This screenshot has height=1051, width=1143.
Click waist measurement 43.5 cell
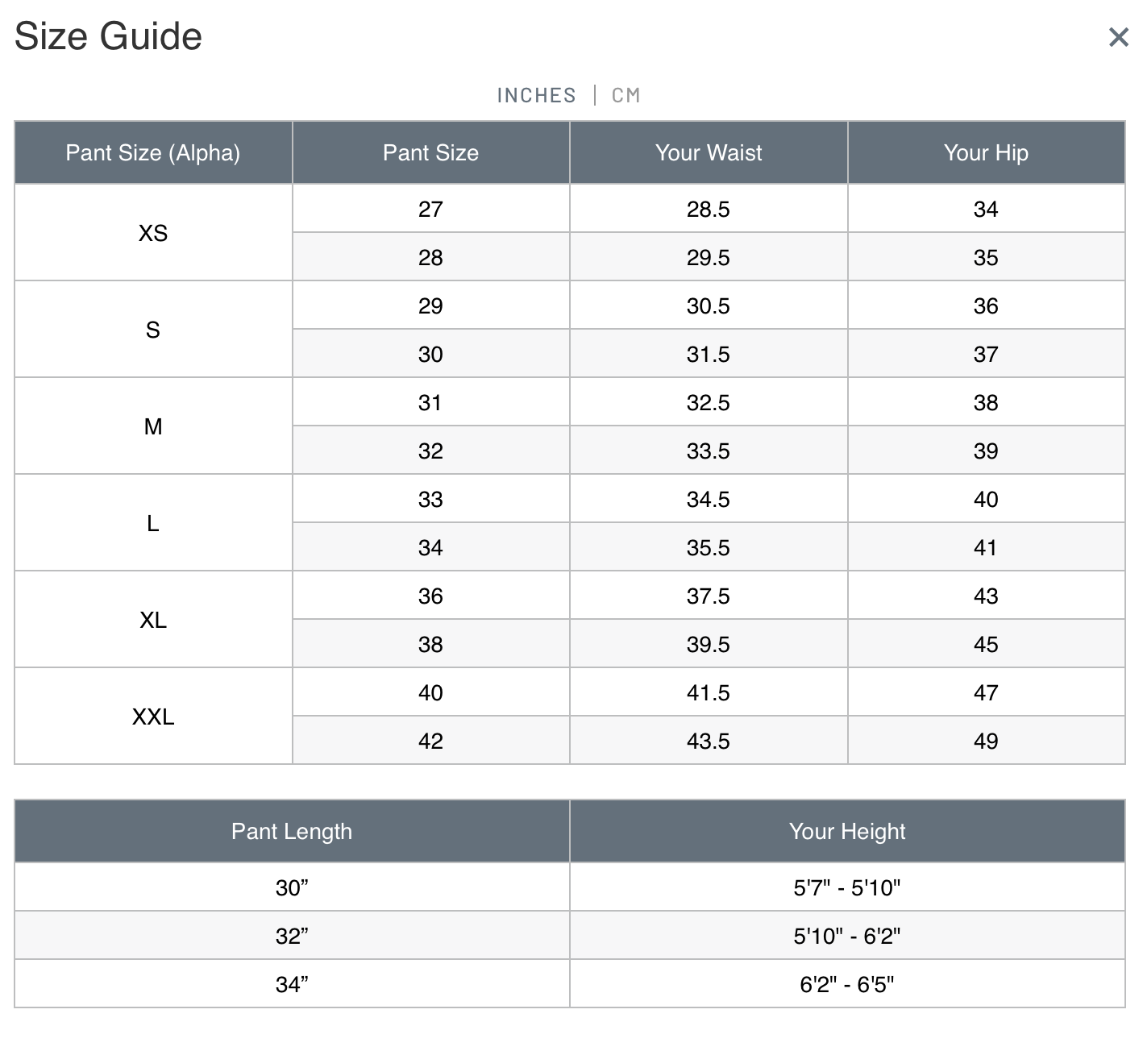click(709, 742)
